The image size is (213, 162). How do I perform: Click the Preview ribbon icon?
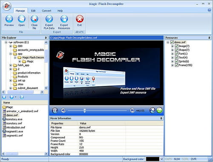tap(9, 19)
